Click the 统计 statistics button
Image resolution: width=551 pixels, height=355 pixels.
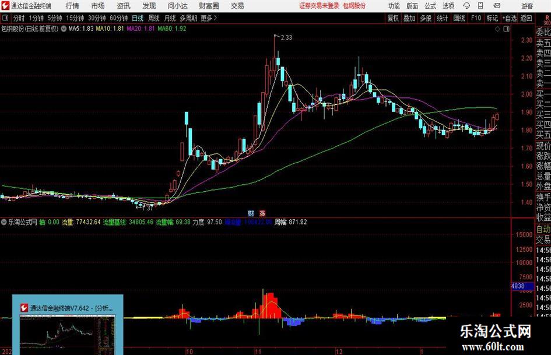coord(442,18)
